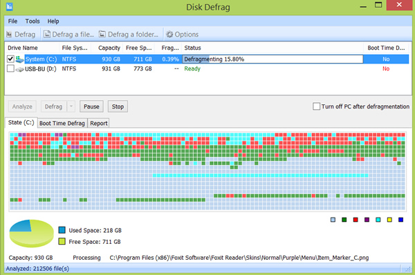Click the 711 GB free space cell
This screenshot has height=275, width=415.
click(x=142, y=59)
